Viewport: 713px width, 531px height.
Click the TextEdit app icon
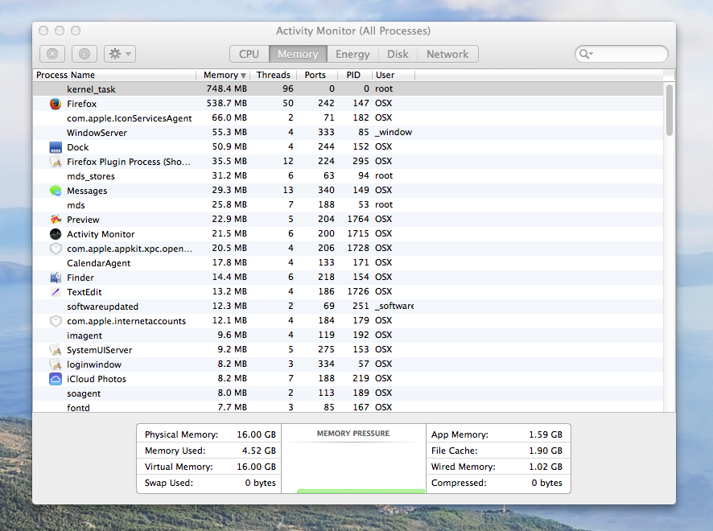pyautogui.click(x=56, y=292)
